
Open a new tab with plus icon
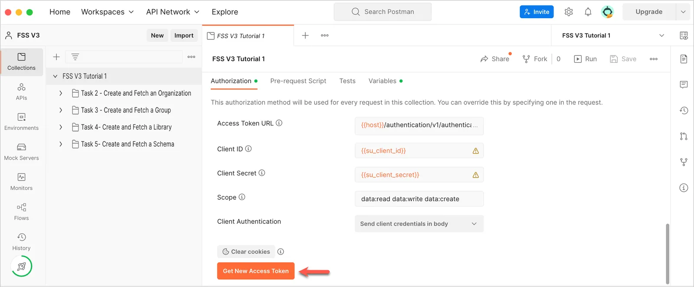click(x=305, y=35)
